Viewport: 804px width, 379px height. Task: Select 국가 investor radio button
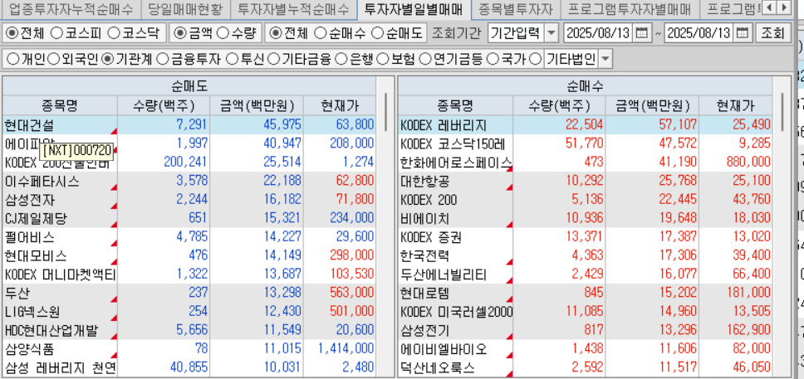click(492, 60)
